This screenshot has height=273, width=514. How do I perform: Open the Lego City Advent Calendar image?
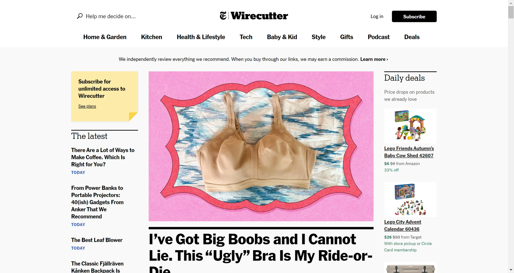point(410,199)
